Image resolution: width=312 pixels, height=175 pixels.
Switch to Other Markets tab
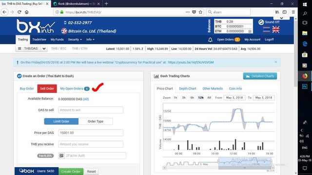[x=213, y=88]
